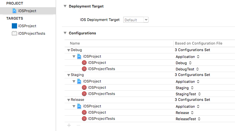Select iOSProject target row under Release
Screen dimensions: 235x131
tap(150, 112)
